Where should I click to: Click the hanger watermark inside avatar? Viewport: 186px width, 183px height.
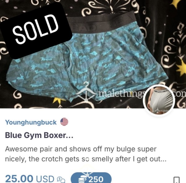coord(157,110)
